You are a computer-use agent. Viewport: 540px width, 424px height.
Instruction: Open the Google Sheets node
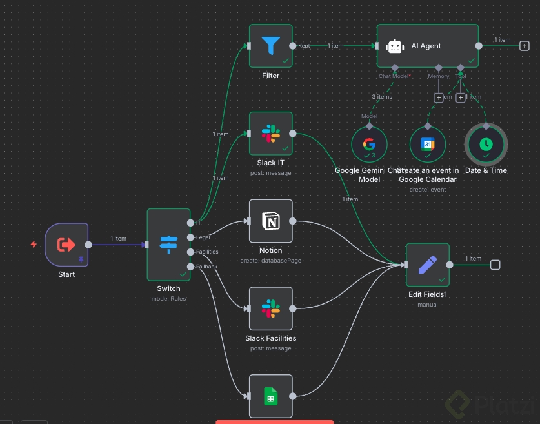coord(271,396)
